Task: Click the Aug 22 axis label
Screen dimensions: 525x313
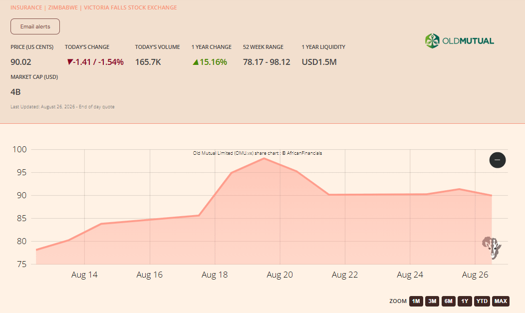Action: click(345, 275)
